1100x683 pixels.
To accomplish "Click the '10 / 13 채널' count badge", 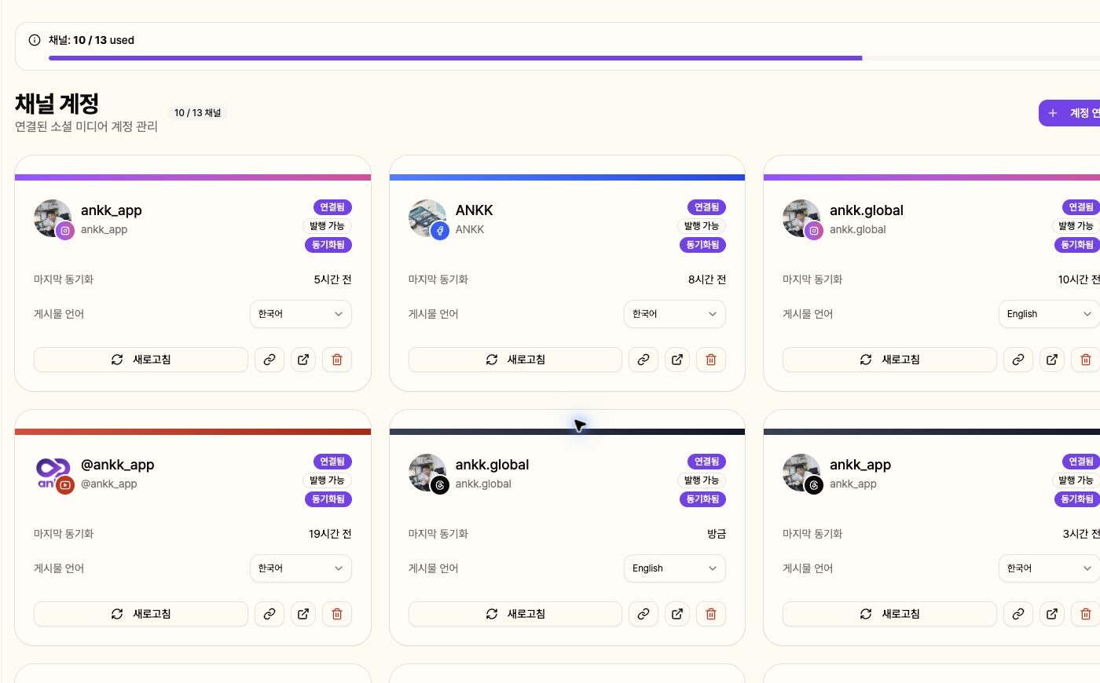I will 198,113.
